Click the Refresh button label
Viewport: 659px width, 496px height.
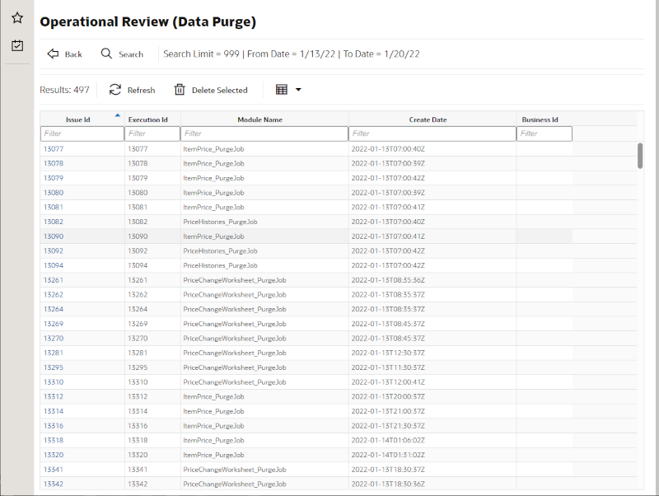(x=141, y=91)
